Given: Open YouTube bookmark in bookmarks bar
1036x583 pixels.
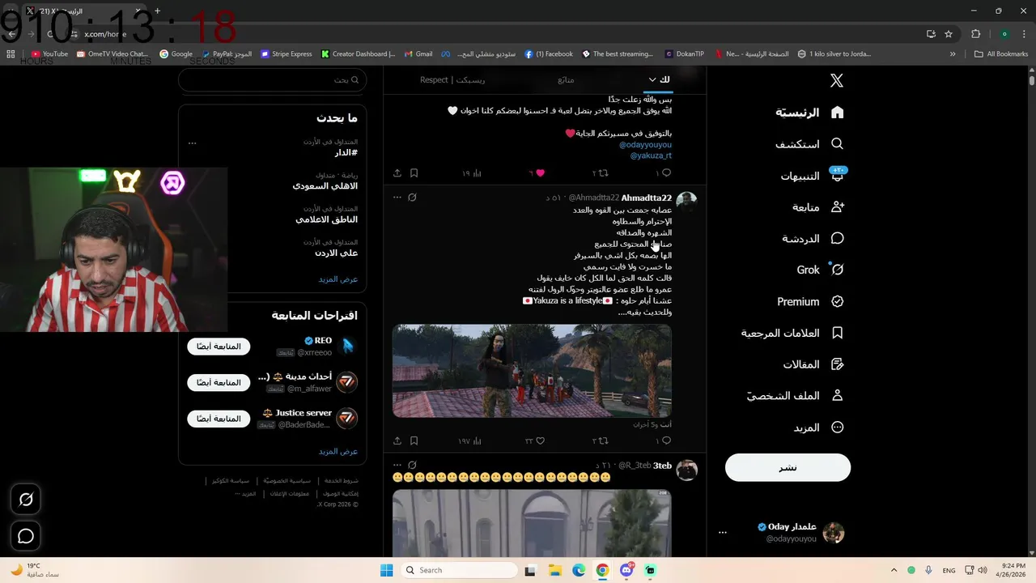Looking at the screenshot, I should pos(49,54).
